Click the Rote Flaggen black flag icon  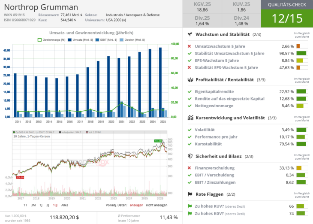tap(190, 194)
